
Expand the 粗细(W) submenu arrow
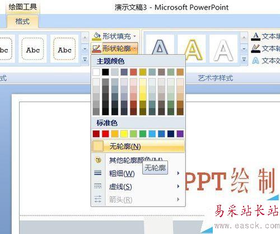point(178,173)
